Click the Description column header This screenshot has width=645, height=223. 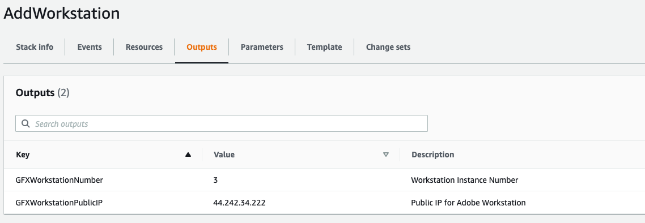433,155
